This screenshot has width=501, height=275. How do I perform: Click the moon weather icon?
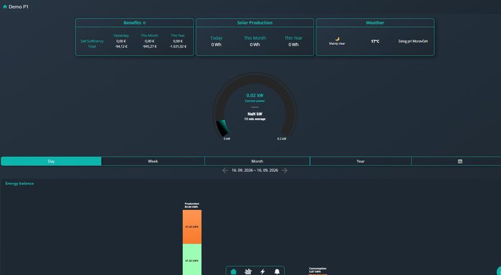click(x=337, y=39)
